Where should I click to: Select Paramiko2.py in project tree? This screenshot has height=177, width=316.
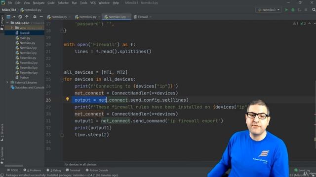click(x=29, y=63)
